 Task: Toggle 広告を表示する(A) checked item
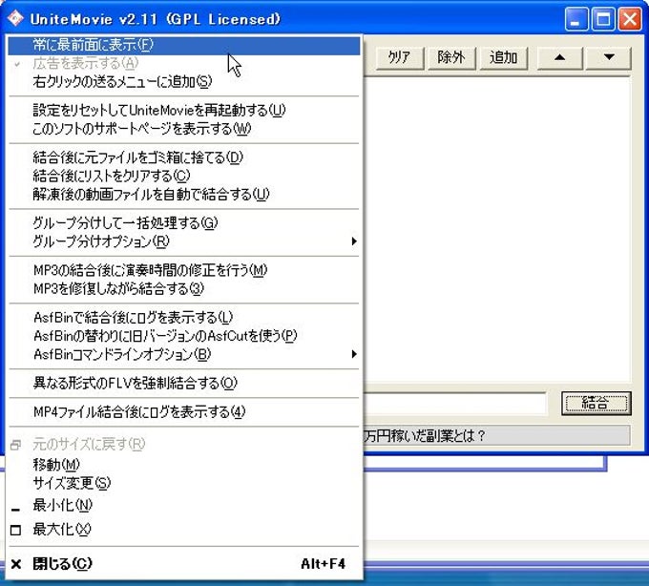tap(184, 64)
